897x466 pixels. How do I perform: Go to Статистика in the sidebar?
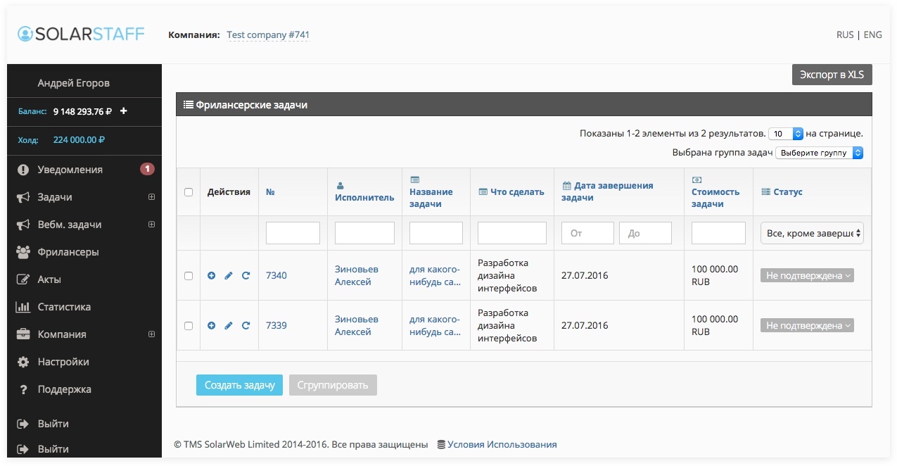[x=64, y=307]
